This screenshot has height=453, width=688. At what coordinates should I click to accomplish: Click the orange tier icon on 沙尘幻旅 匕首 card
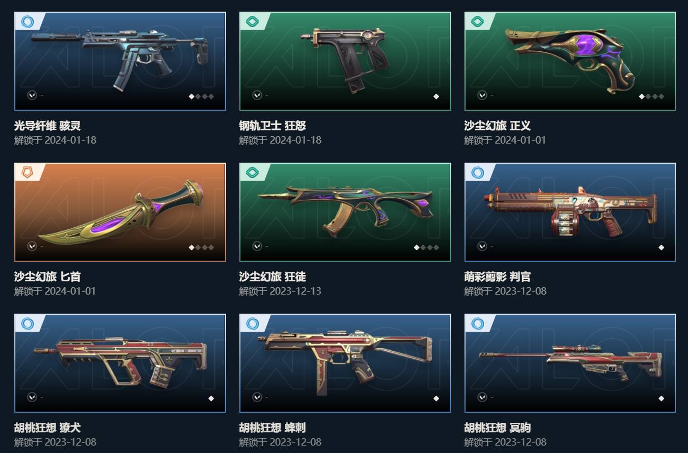(28, 173)
